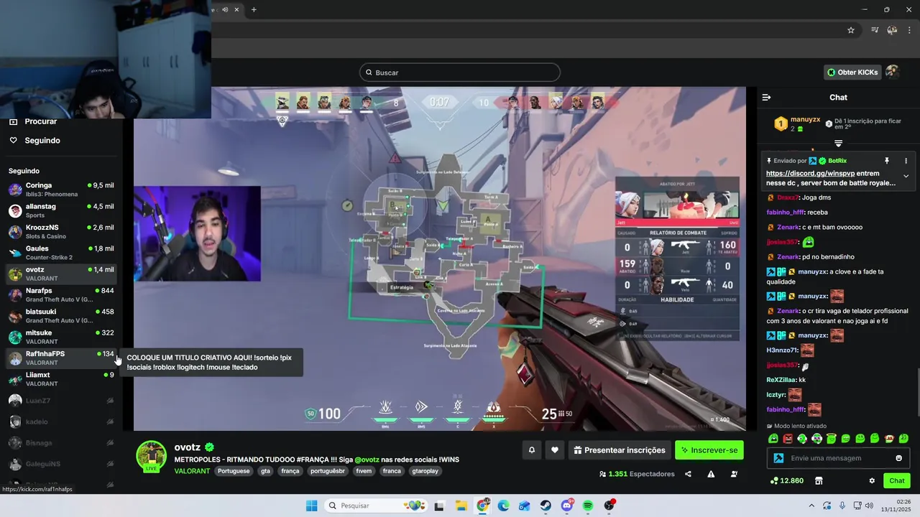The height and width of the screenshot is (517, 920).
Task: Open the emoji picker in message box
Action: pos(898,458)
